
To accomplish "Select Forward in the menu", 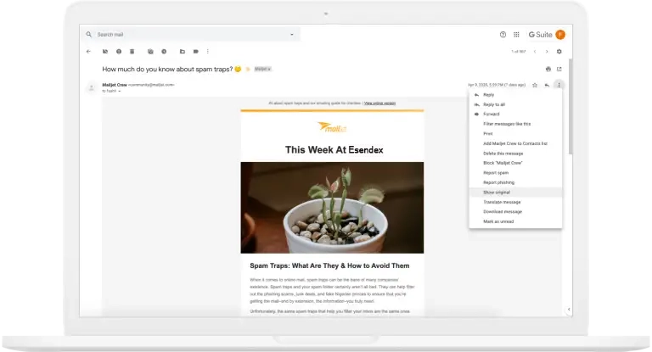I will (x=515, y=114).
